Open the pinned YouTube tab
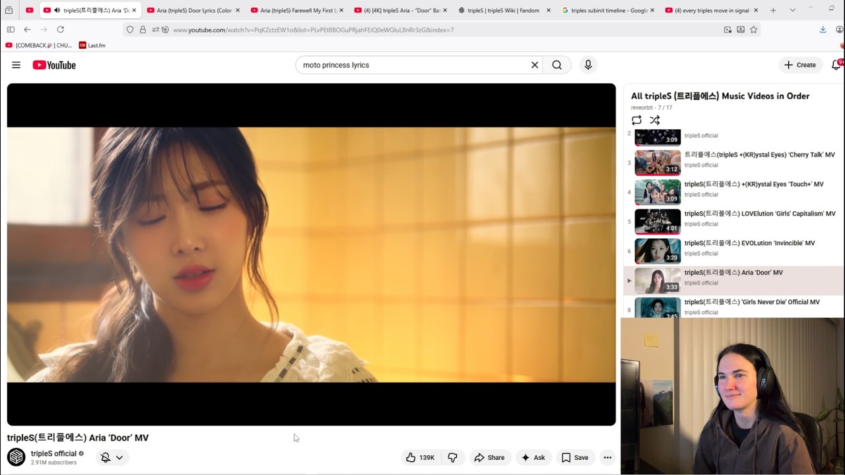This screenshot has height=475, width=845. click(29, 10)
